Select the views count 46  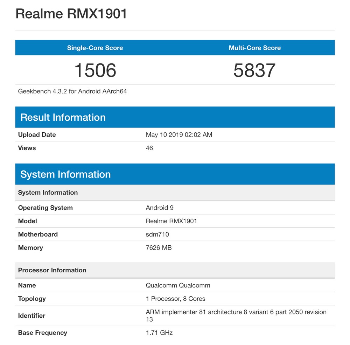(149, 148)
